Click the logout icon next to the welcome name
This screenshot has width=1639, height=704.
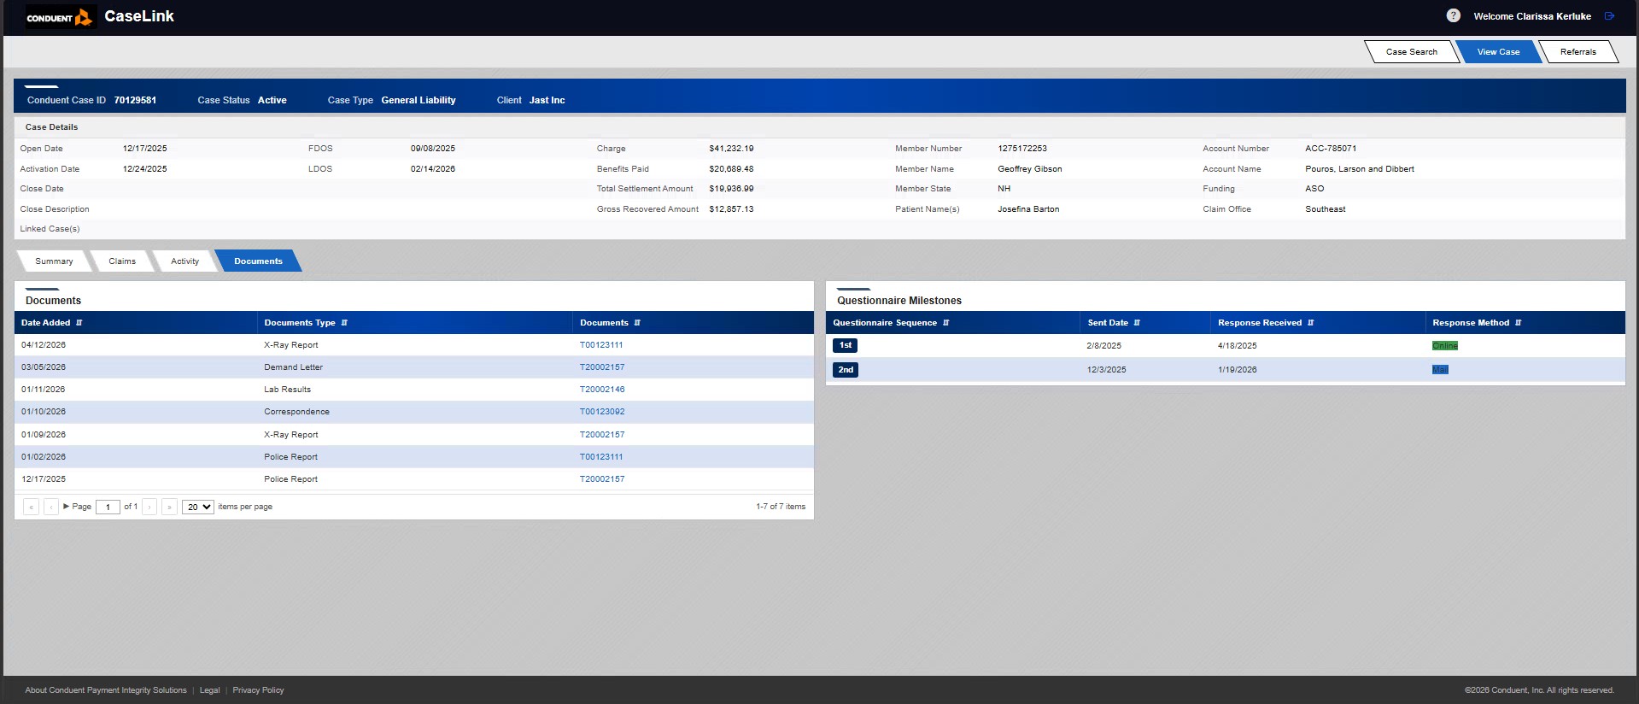point(1609,16)
